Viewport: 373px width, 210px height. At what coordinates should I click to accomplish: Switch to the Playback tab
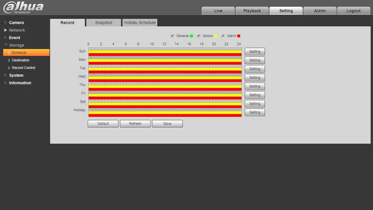click(x=252, y=11)
